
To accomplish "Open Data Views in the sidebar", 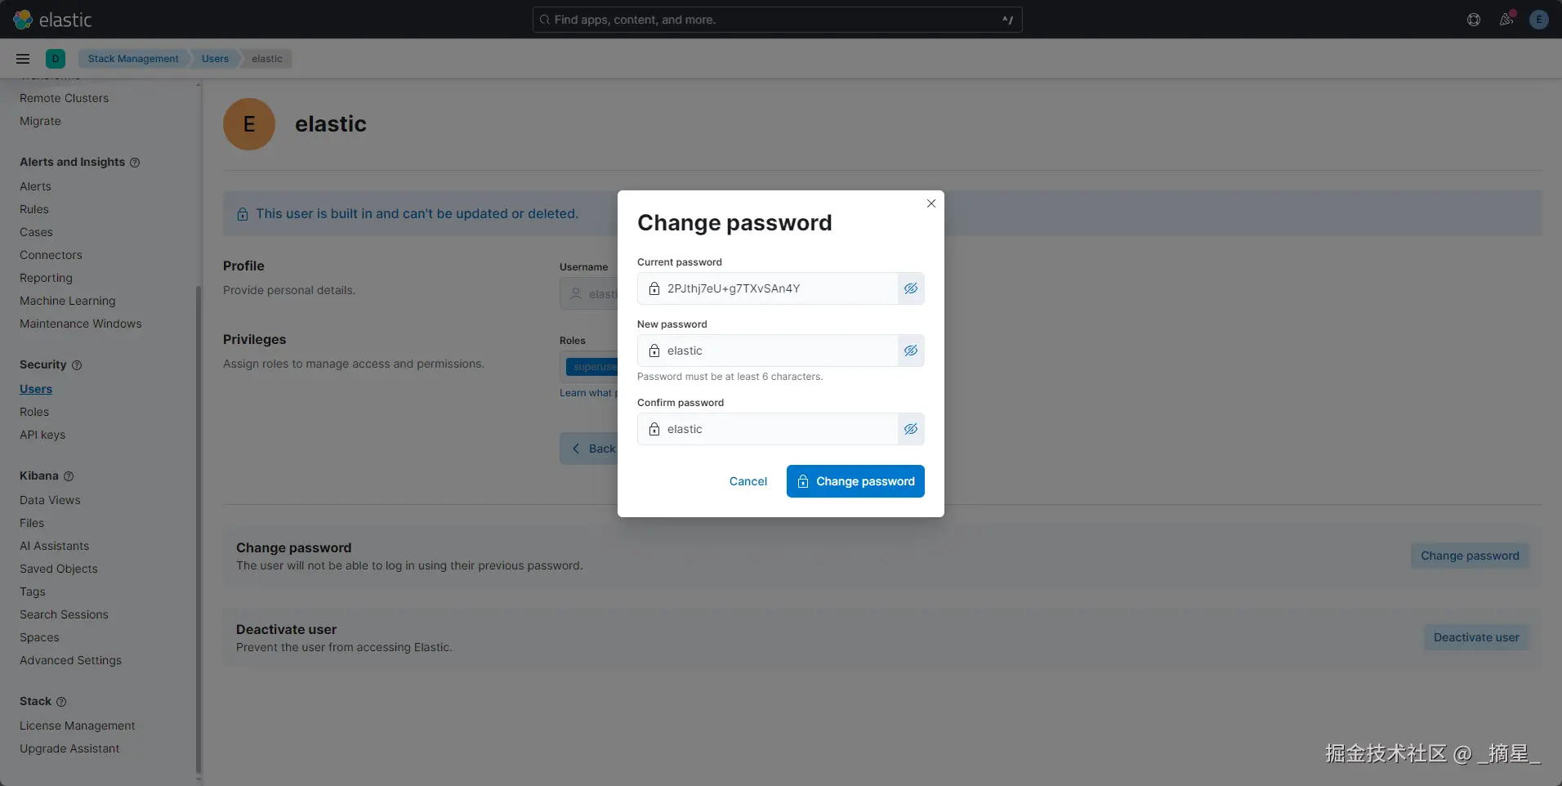I will 50,500.
